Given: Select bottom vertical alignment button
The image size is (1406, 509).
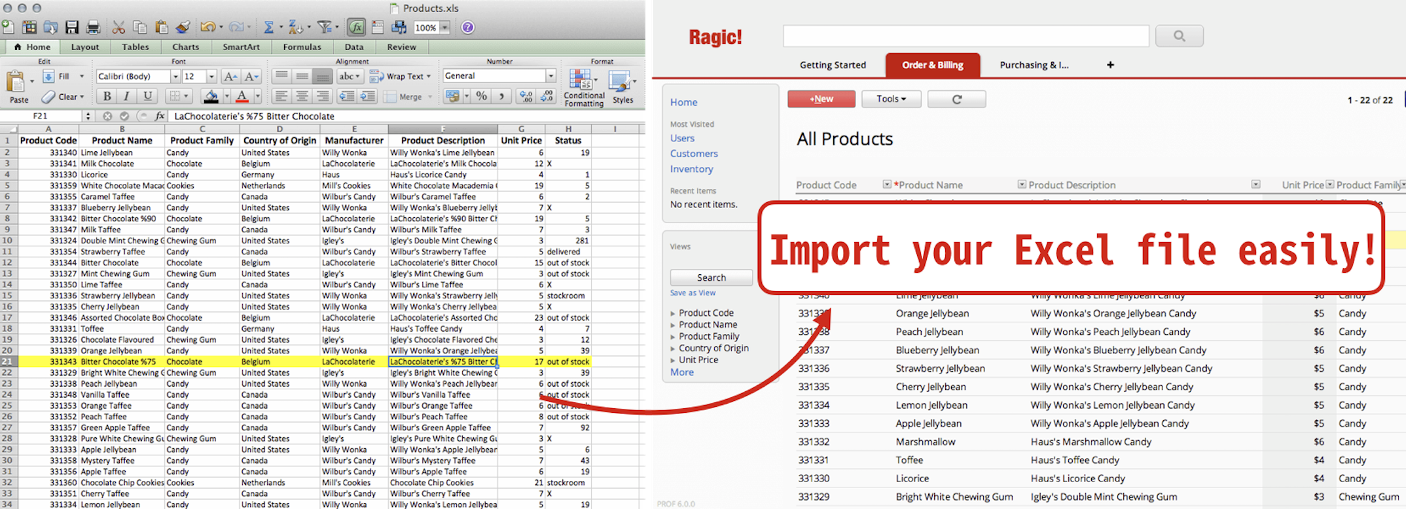Looking at the screenshot, I should [322, 76].
